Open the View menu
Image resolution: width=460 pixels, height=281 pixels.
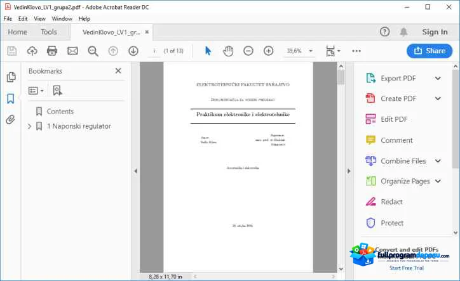39,19
